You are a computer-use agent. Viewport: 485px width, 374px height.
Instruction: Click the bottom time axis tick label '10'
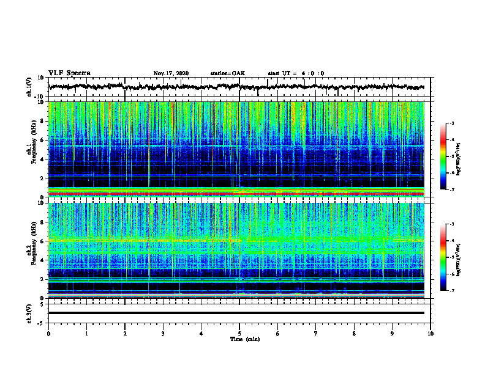click(x=430, y=334)
